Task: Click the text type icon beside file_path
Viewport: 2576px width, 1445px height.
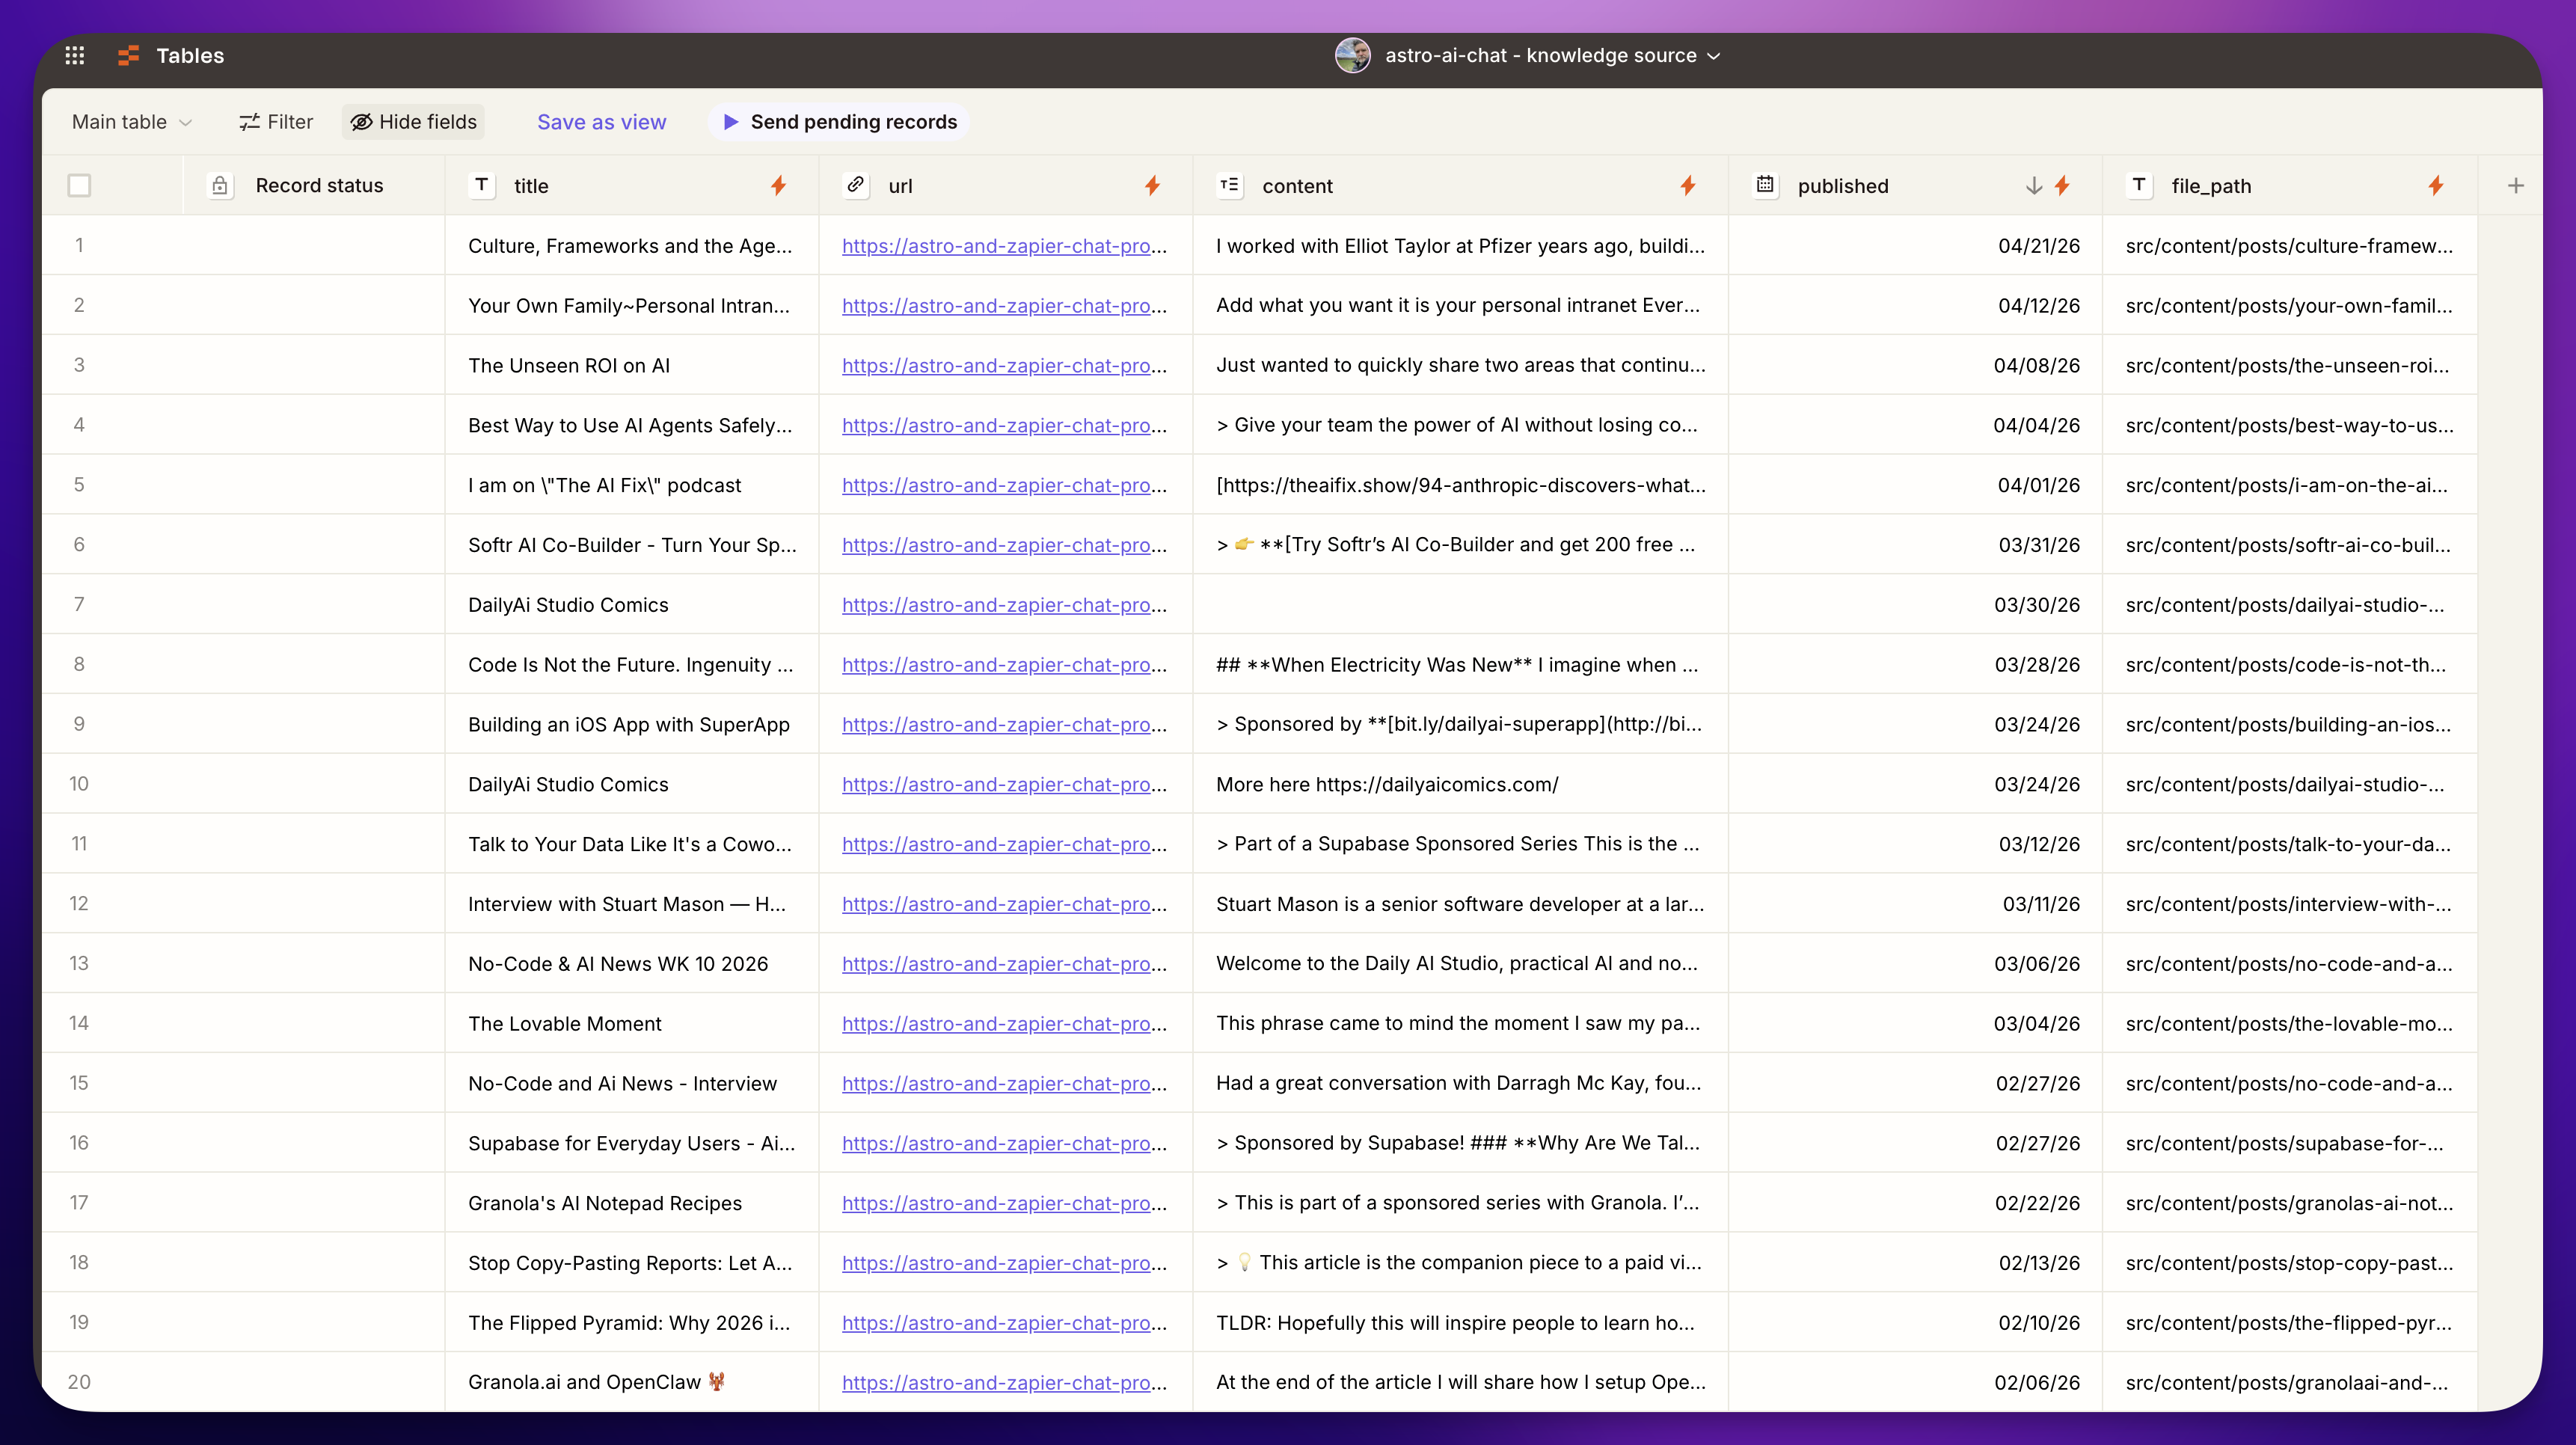Action: coord(2139,186)
